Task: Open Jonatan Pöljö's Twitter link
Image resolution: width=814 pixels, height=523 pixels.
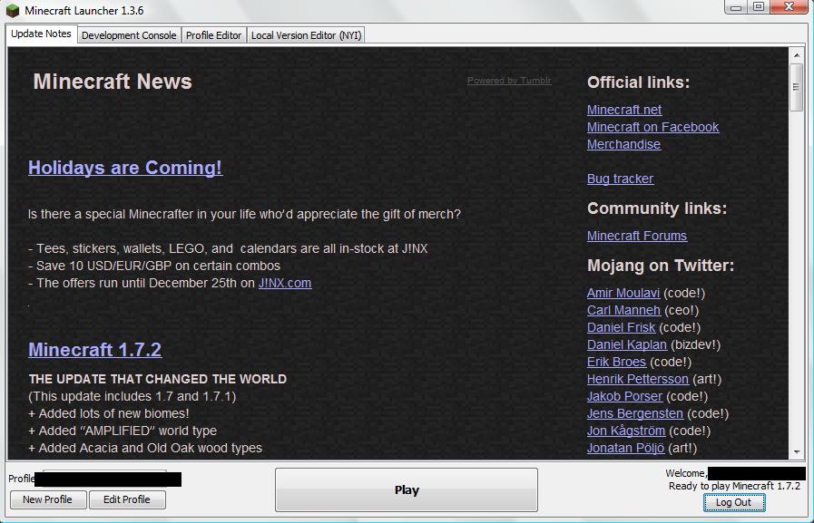Action: point(625,448)
